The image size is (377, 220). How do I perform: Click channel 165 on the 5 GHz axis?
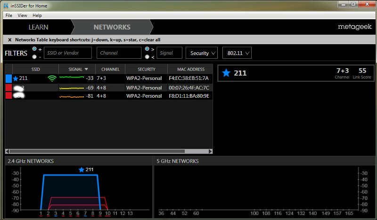click(349, 213)
